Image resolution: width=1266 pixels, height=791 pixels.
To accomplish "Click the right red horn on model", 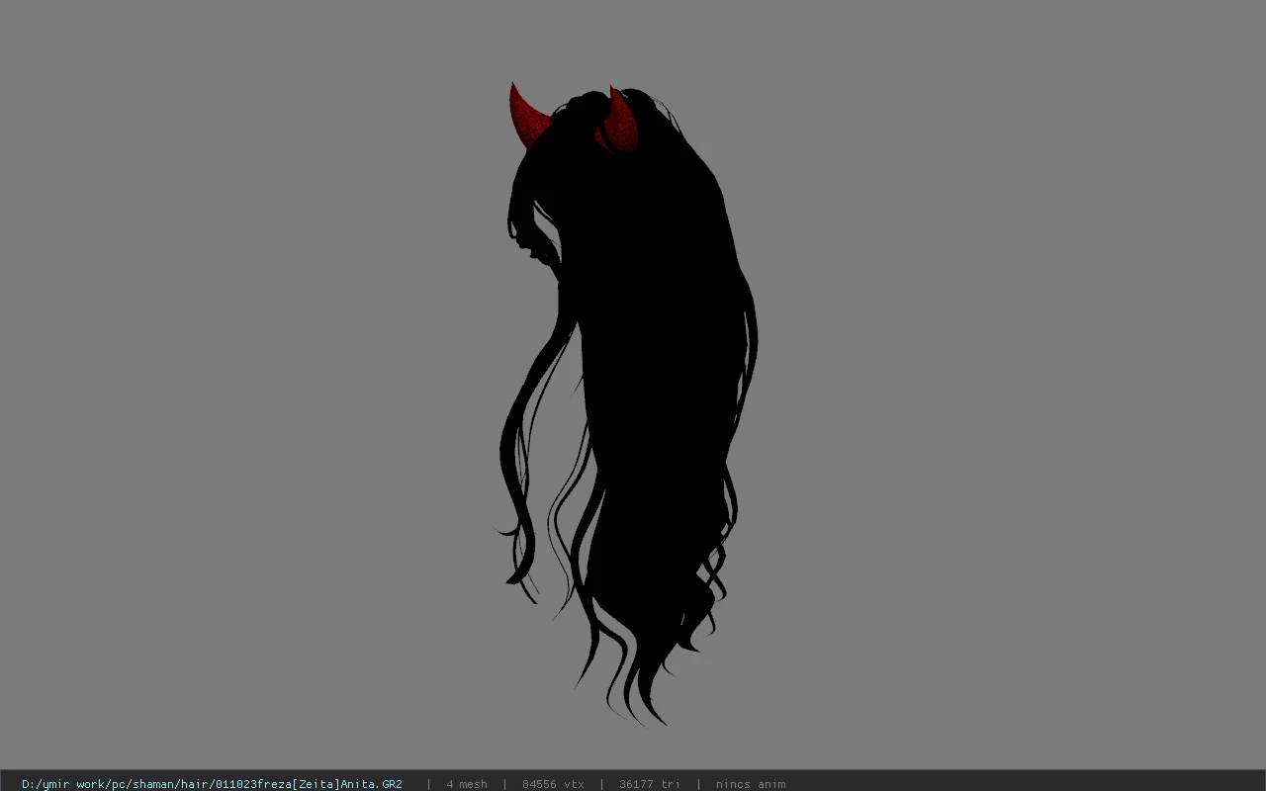I will click(x=621, y=121).
